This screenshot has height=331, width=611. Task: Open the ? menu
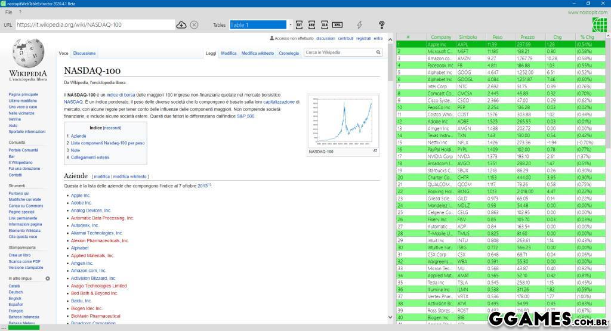[20, 12]
